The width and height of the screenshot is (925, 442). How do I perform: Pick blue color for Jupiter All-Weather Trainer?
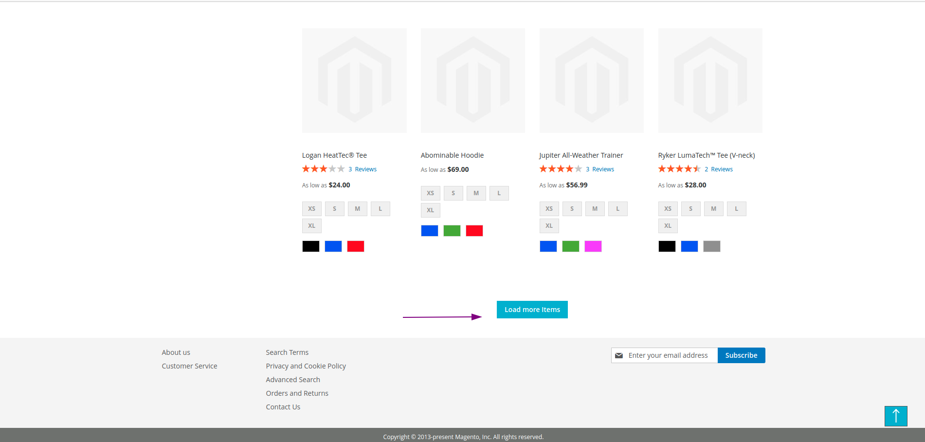point(548,246)
